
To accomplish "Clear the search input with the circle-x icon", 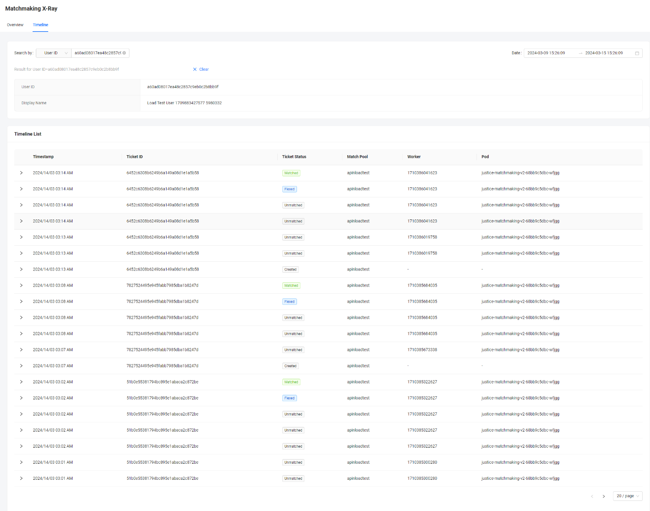I will (124, 53).
